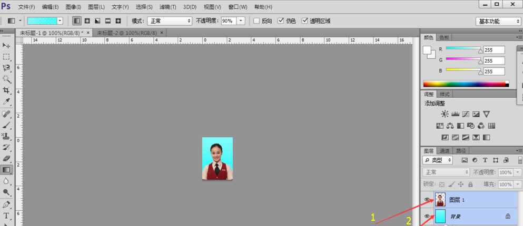Select the Clone Stamp tool
Viewport: 523px width, 226px height.
6,136
